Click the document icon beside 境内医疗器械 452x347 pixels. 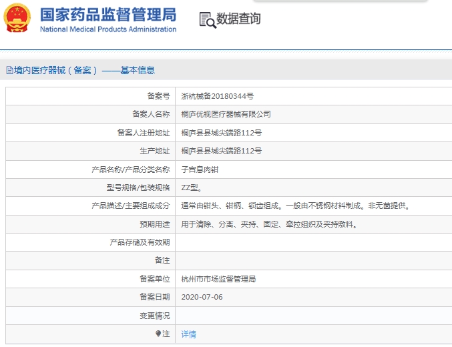point(9,70)
